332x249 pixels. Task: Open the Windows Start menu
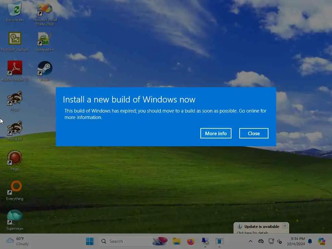90,241
